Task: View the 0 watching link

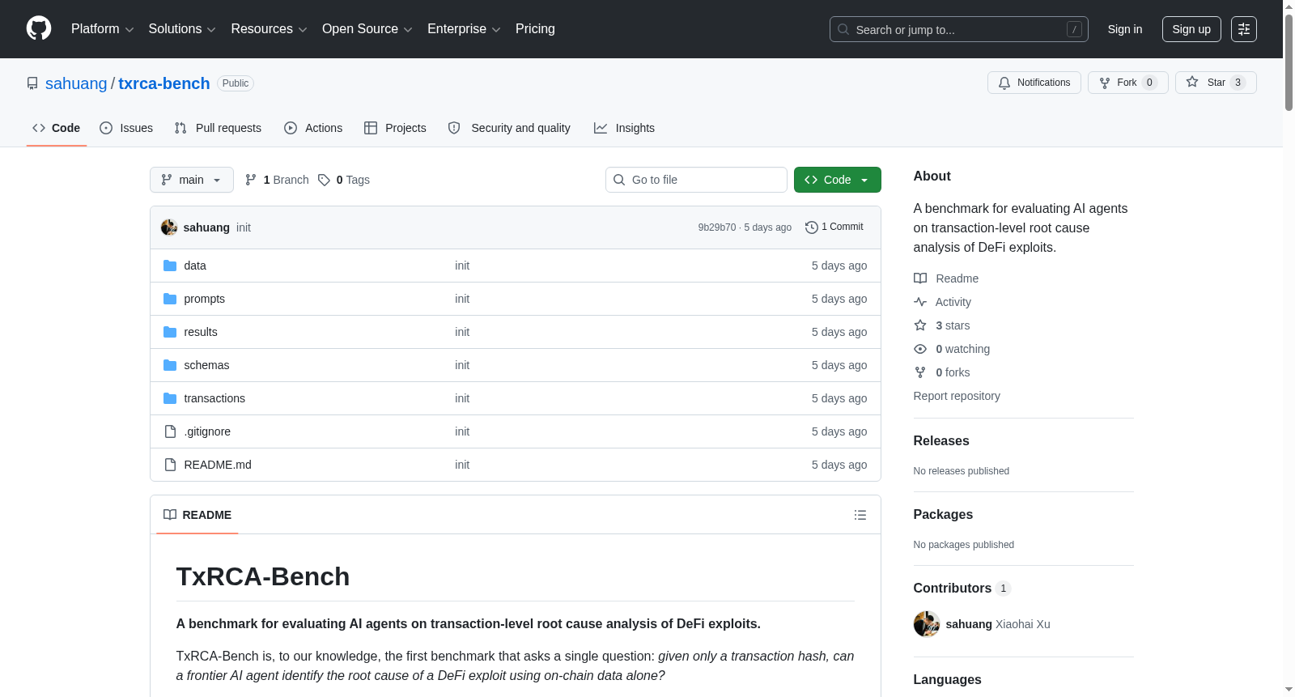Action: coord(952,349)
